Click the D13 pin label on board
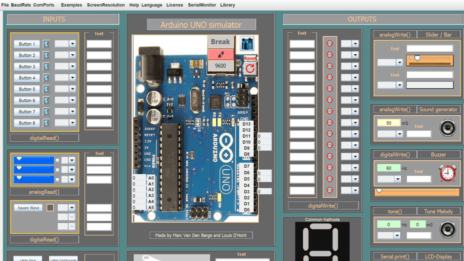This screenshot has height=261, width=464. click(x=246, y=124)
